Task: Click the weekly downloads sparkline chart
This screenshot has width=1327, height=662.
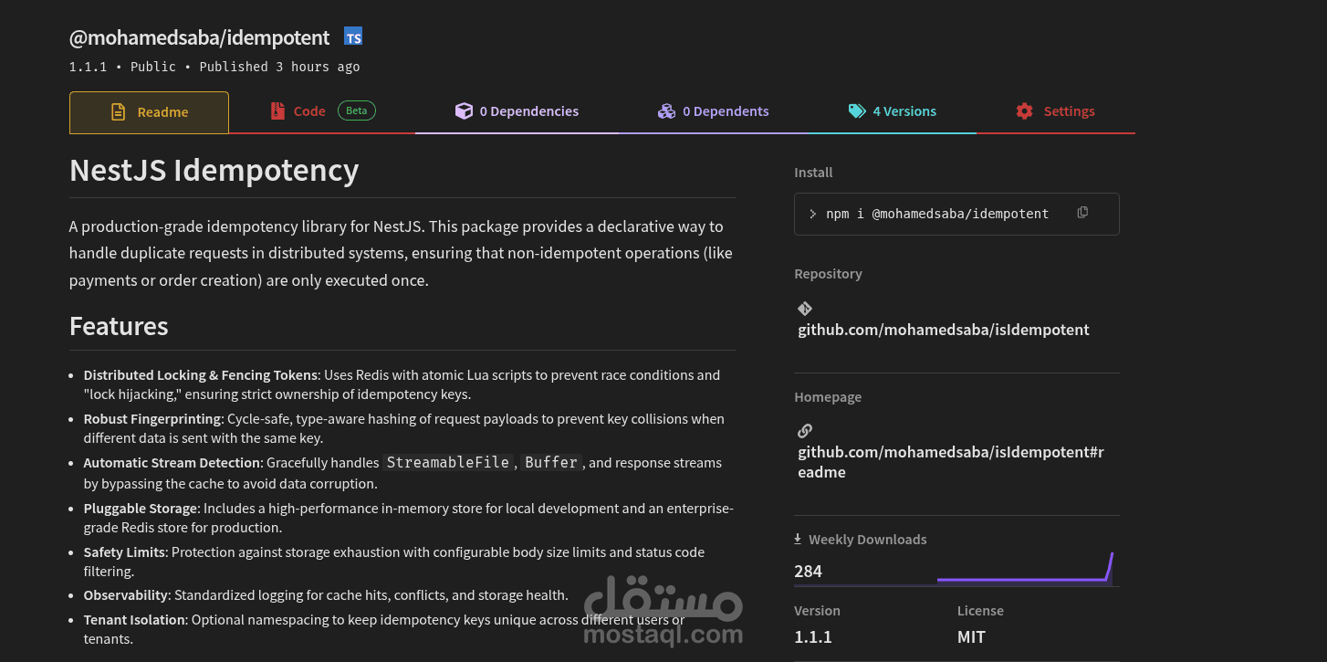Action: pos(1025,567)
